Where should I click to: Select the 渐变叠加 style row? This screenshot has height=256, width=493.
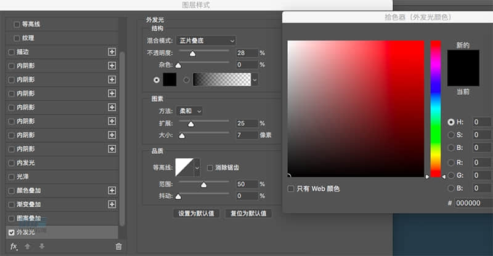[62, 204]
